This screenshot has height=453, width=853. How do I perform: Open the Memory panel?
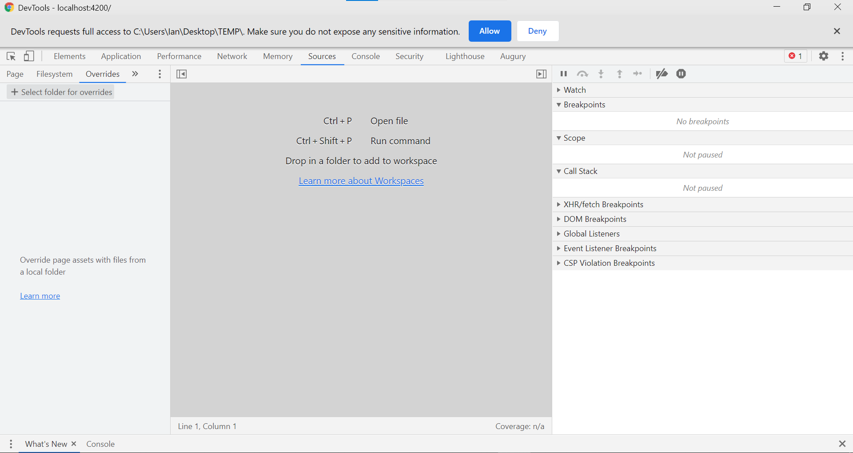(278, 56)
